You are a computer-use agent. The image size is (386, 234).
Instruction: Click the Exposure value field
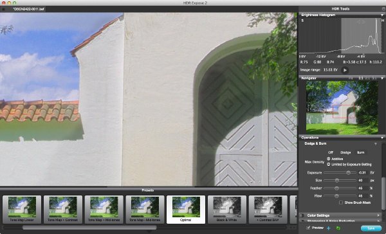(x=363, y=173)
